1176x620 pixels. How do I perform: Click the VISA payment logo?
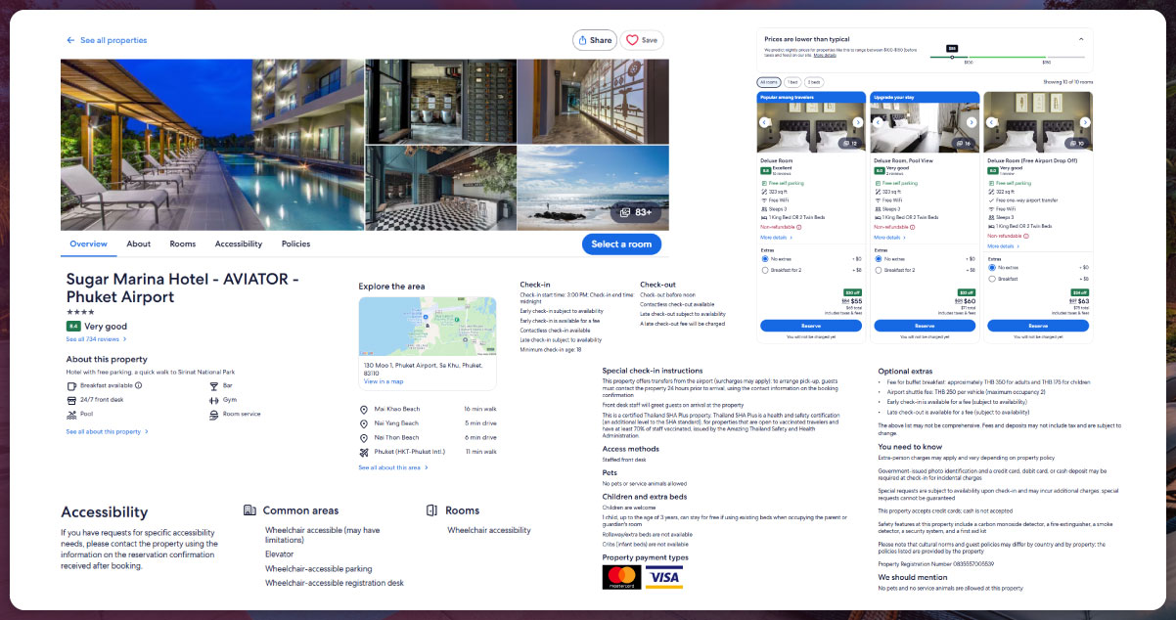[663, 577]
